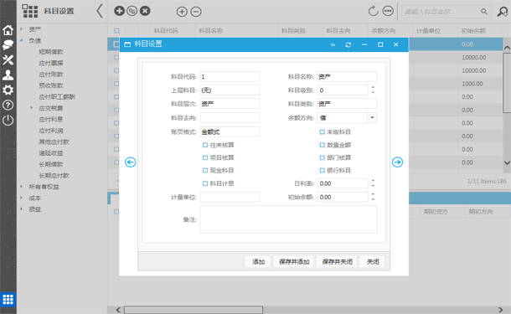Click the dialog refresh icon in title bar
The height and width of the screenshot is (314, 511).
(x=348, y=44)
